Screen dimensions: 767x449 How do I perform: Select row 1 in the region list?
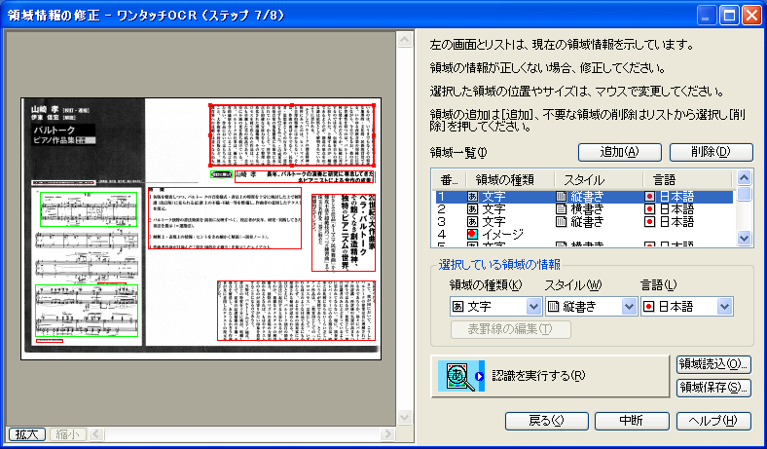pyautogui.click(x=584, y=197)
